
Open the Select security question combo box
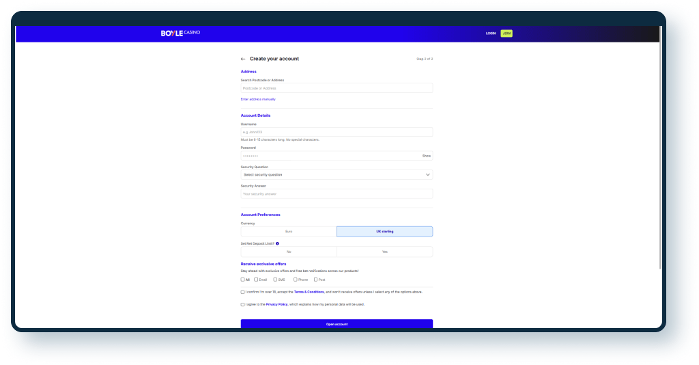336,175
